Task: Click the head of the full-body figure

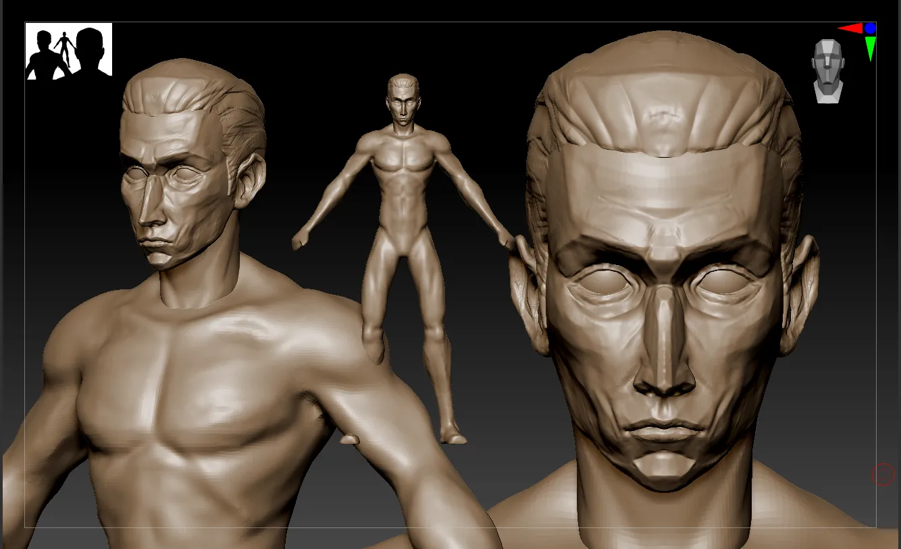Action: [403, 98]
